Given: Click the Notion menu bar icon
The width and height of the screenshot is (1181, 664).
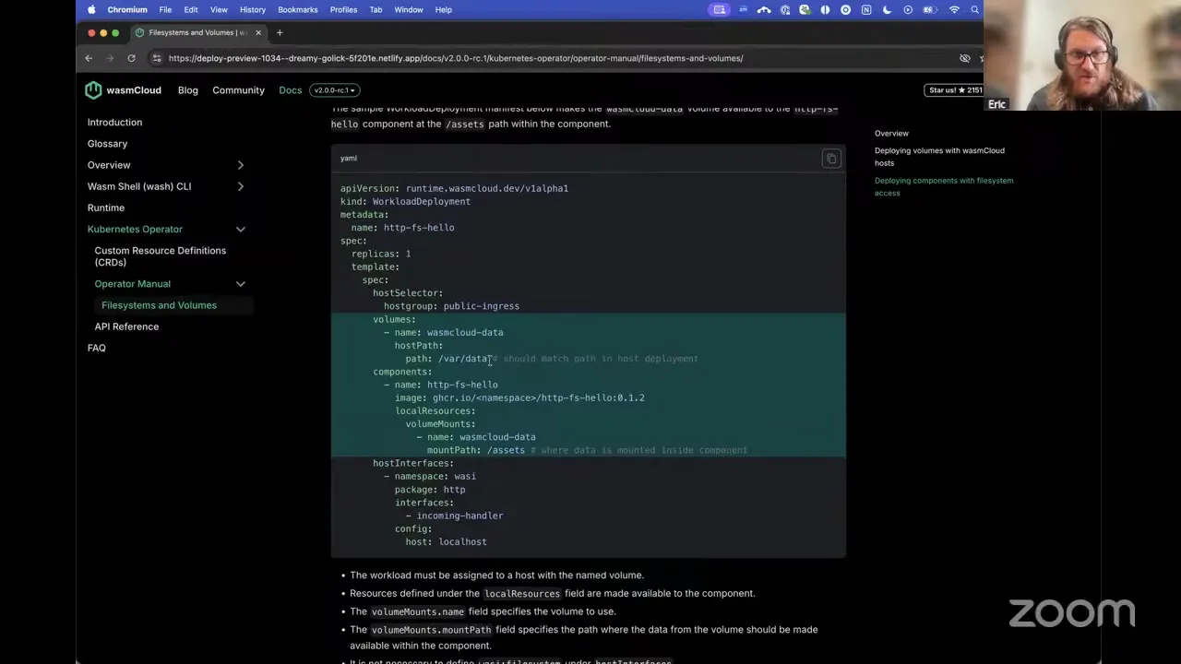Looking at the screenshot, I should click(866, 9).
